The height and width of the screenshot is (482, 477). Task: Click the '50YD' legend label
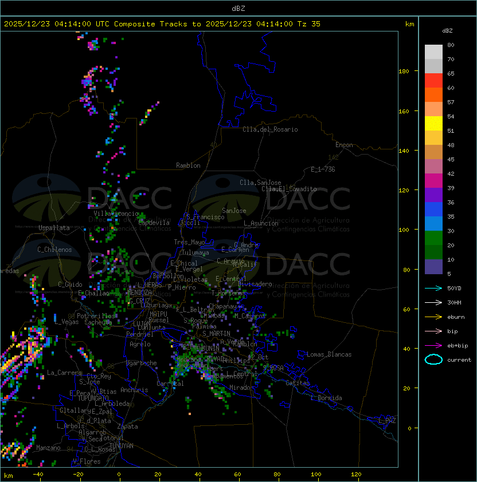point(454,289)
